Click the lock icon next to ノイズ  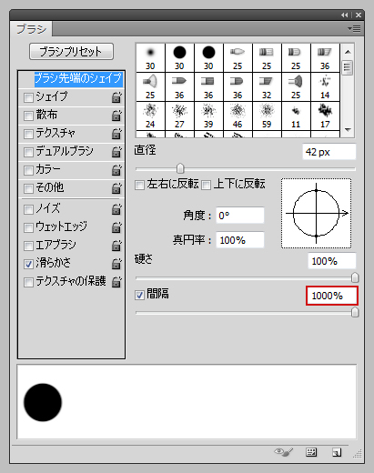[x=116, y=209]
